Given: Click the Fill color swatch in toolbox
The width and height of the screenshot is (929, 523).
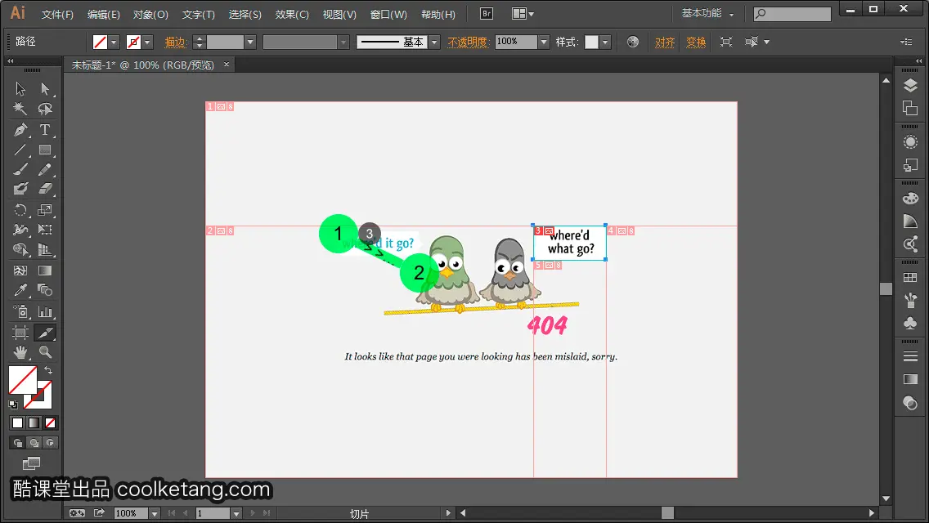Looking at the screenshot, I should tap(23, 380).
